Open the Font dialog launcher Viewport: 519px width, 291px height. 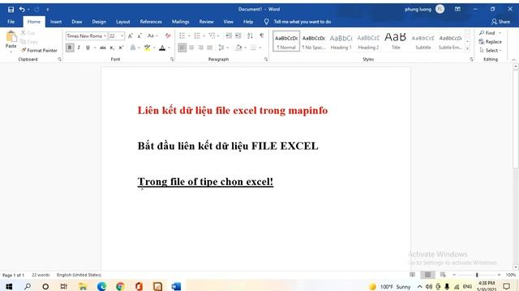point(172,59)
